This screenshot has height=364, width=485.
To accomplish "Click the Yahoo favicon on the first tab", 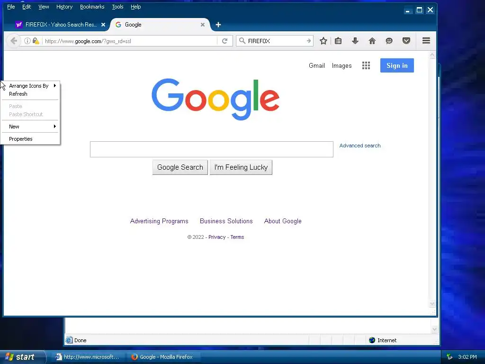I will pyautogui.click(x=19, y=25).
